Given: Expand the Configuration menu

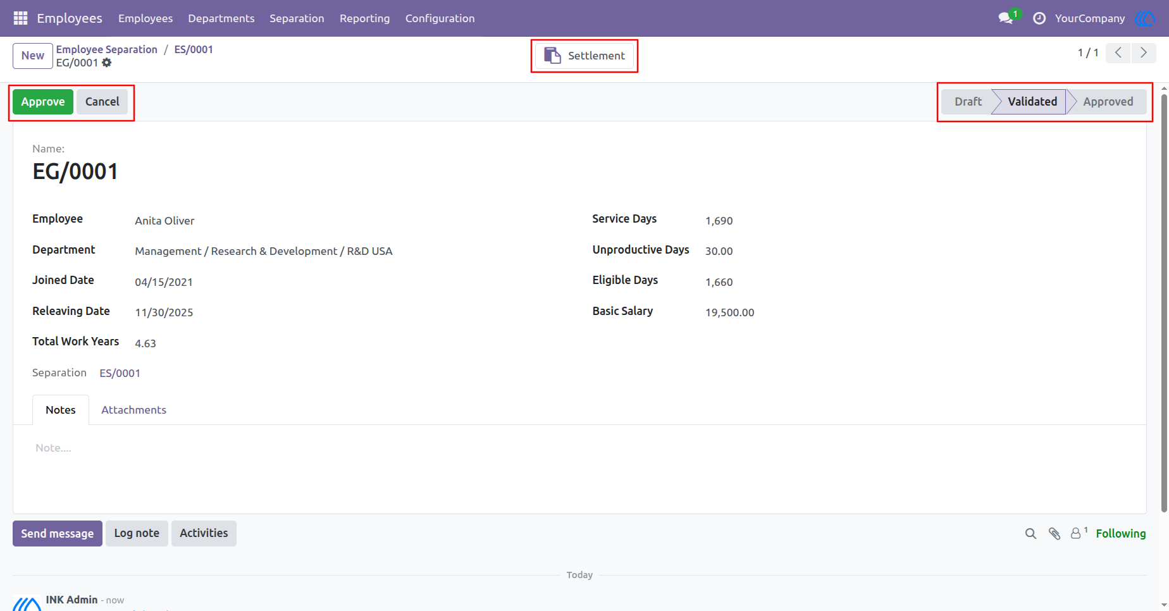Looking at the screenshot, I should point(440,18).
